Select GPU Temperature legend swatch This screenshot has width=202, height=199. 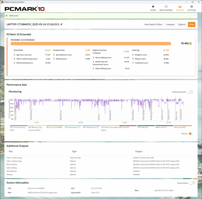coord(91,125)
